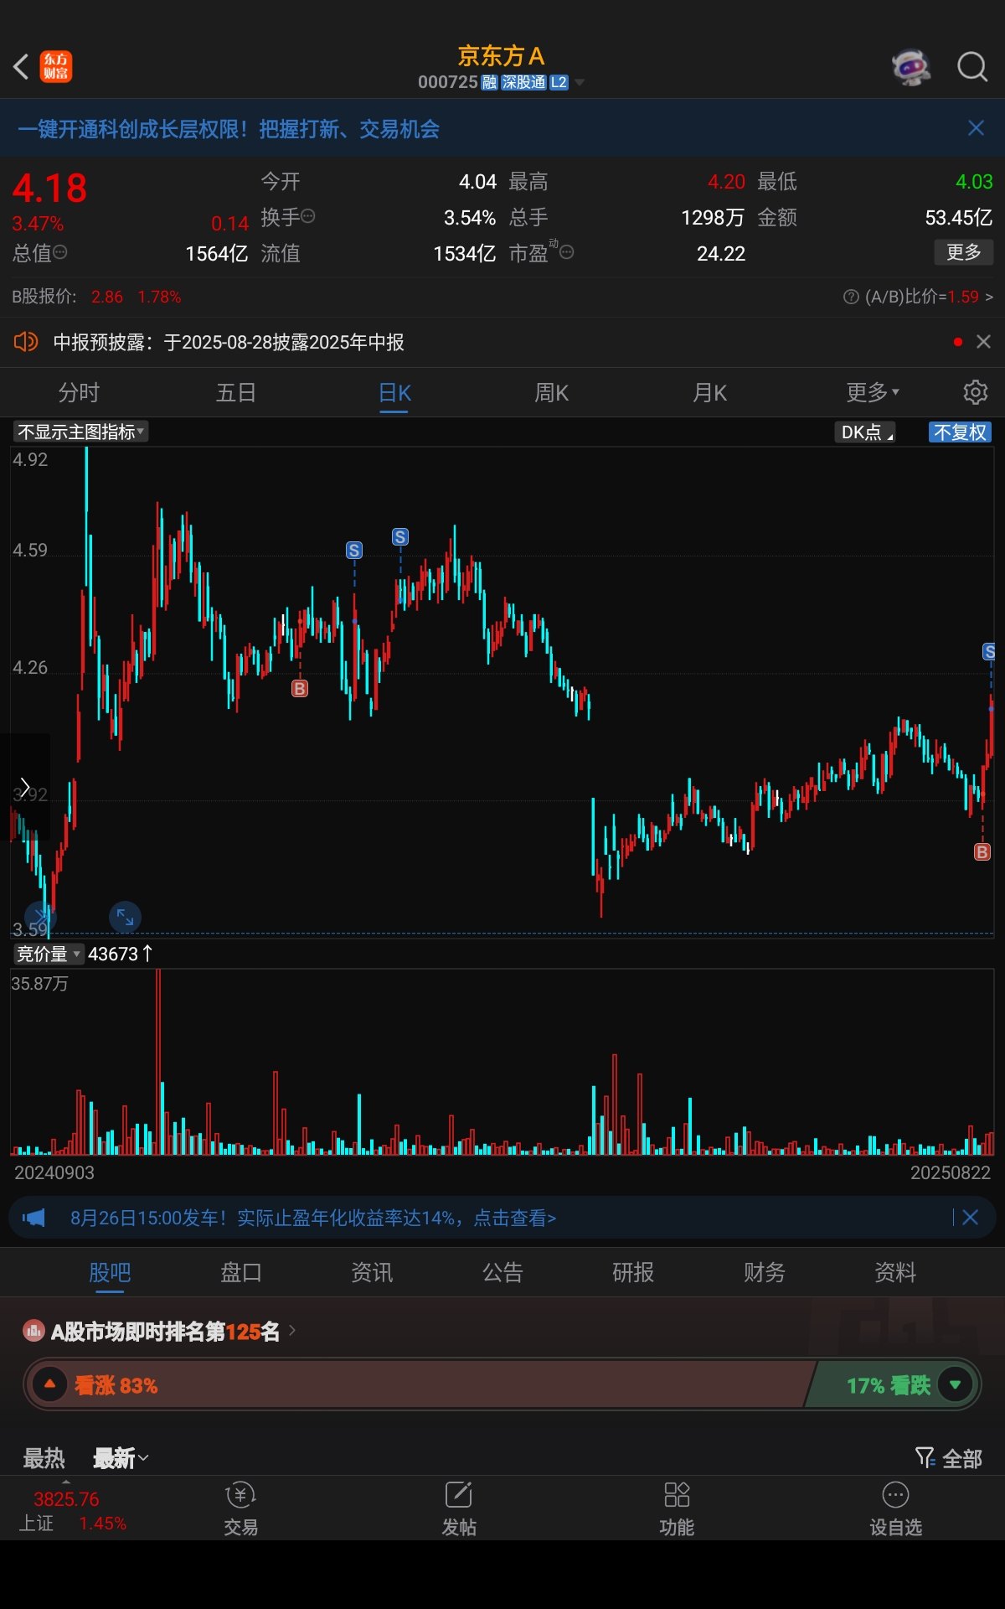Image resolution: width=1005 pixels, height=1609 pixels.
Task: Tap 设自选 add to watchlist icon
Action: (895, 1508)
